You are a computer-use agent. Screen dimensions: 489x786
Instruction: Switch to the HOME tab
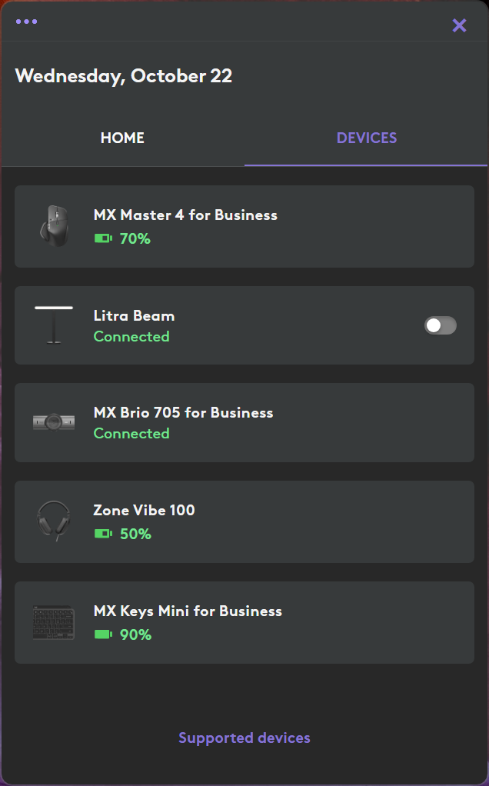122,138
